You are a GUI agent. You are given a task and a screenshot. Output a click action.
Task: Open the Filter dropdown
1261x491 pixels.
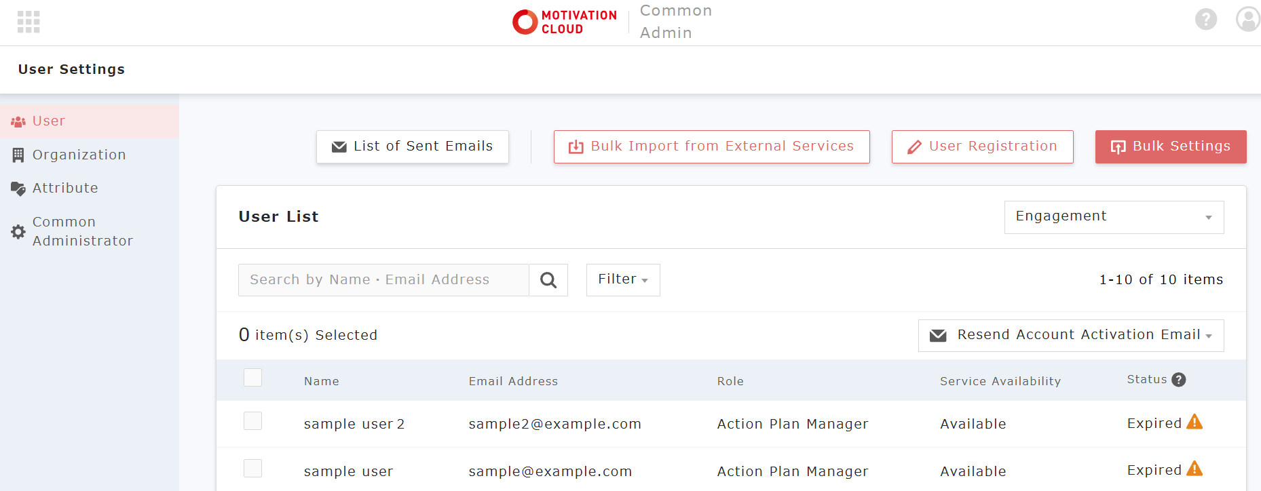click(x=622, y=280)
